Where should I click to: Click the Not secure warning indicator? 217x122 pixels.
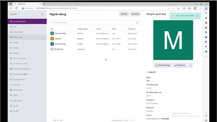27,8
